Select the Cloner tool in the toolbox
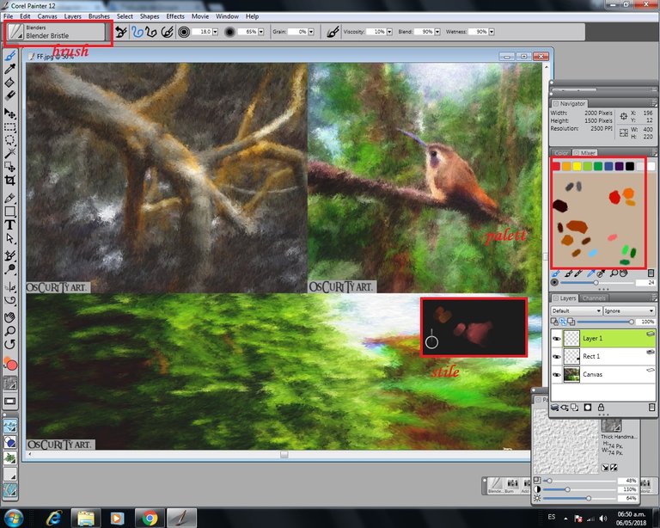 10,255
